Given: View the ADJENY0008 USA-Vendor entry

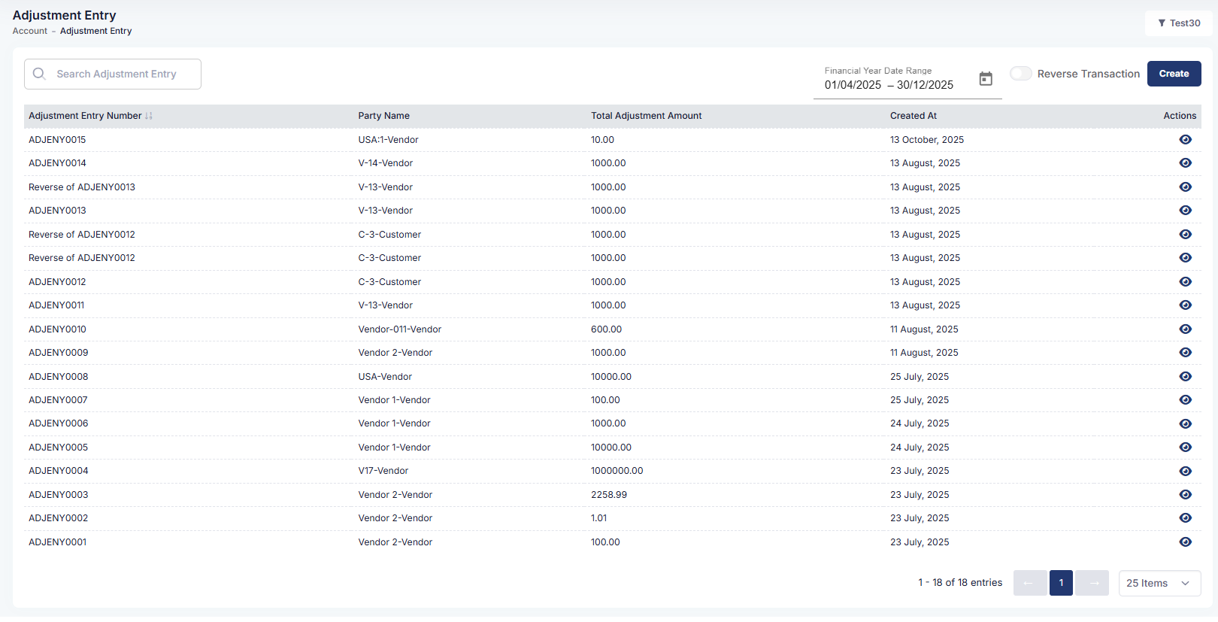Looking at the screenshot, I should click(x=1185, y=377).
